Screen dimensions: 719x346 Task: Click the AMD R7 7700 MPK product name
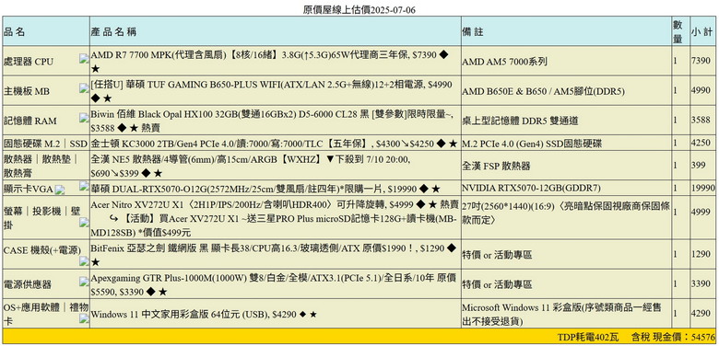click(x=269, y=62)
